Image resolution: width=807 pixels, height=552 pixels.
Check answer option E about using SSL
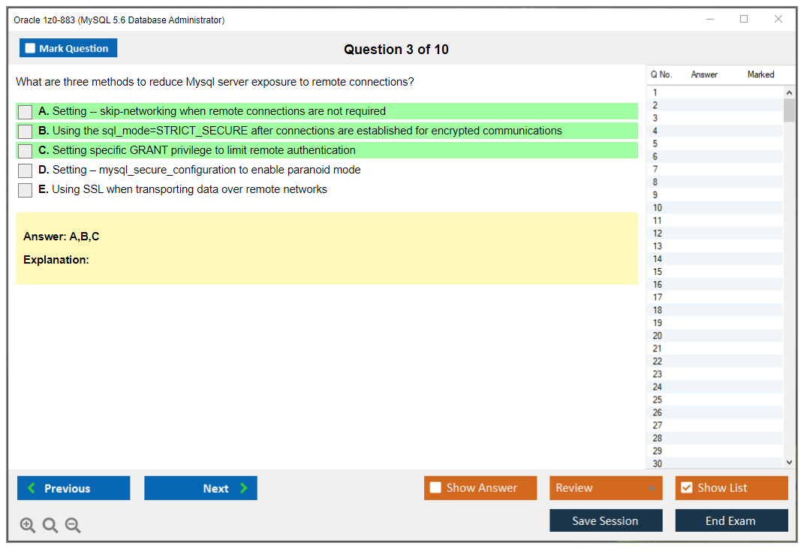[x=25, y=190]
